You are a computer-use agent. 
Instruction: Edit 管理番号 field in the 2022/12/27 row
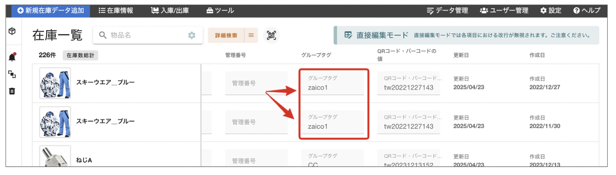(x=256, y=83)
